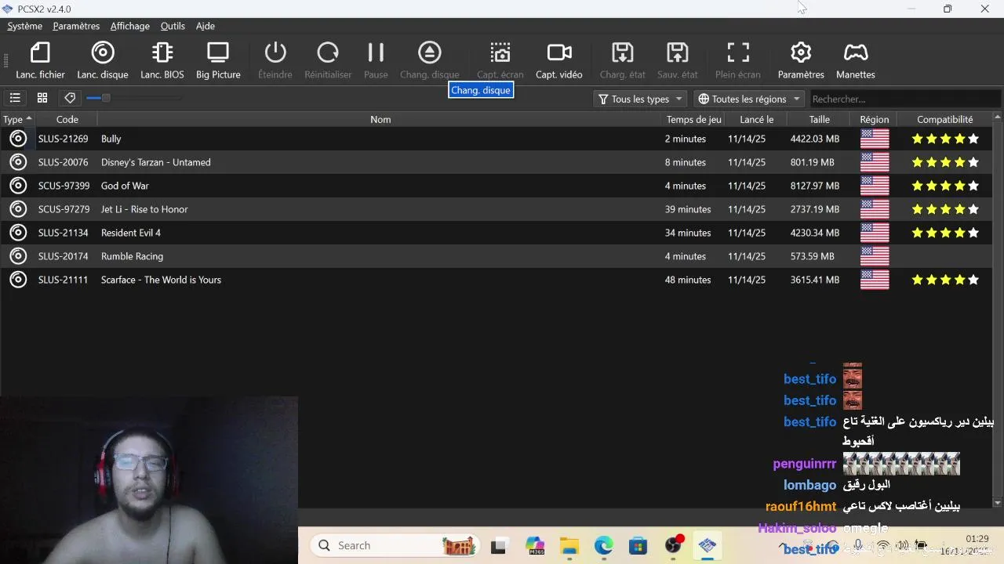Select the God of War entry
1004x564 pixels.
tap(496, 186)
